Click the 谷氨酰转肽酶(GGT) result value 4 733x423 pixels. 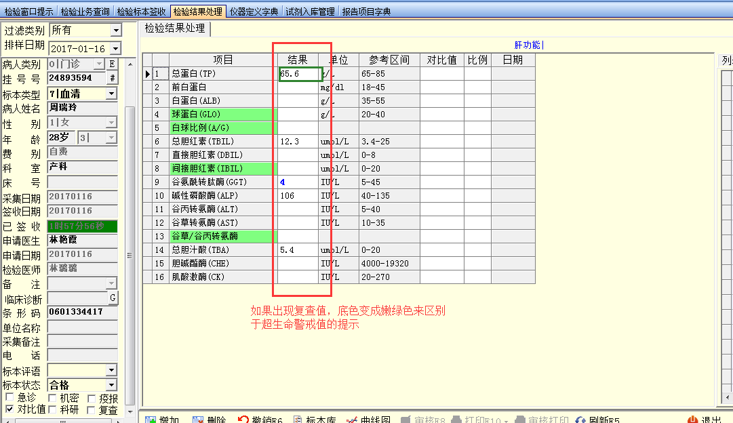tap(282, 182)
